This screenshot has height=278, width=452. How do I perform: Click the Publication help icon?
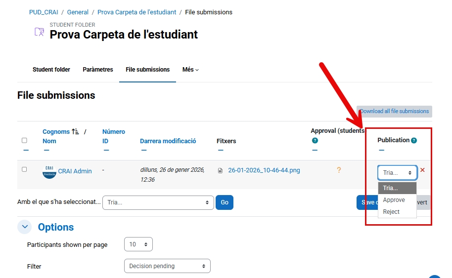[414, 140]
